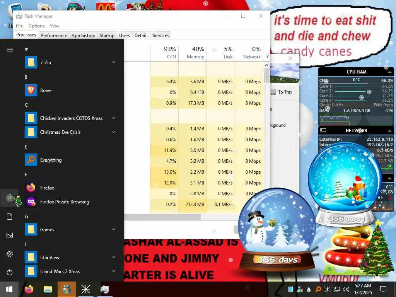Open Firefox Private Browsing
The width and height of the screenshot is (396, 297).
tap(71, 202)
